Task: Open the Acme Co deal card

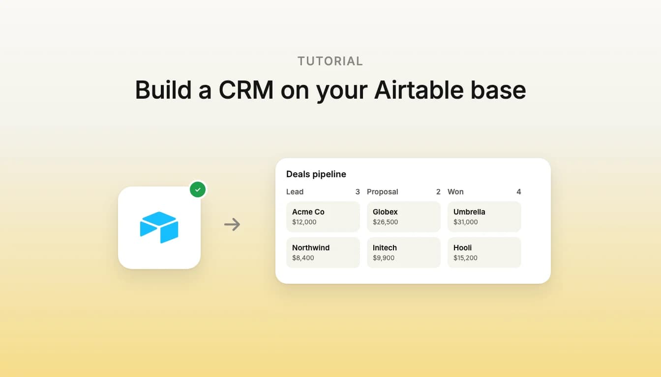Action: pos(323,216)
